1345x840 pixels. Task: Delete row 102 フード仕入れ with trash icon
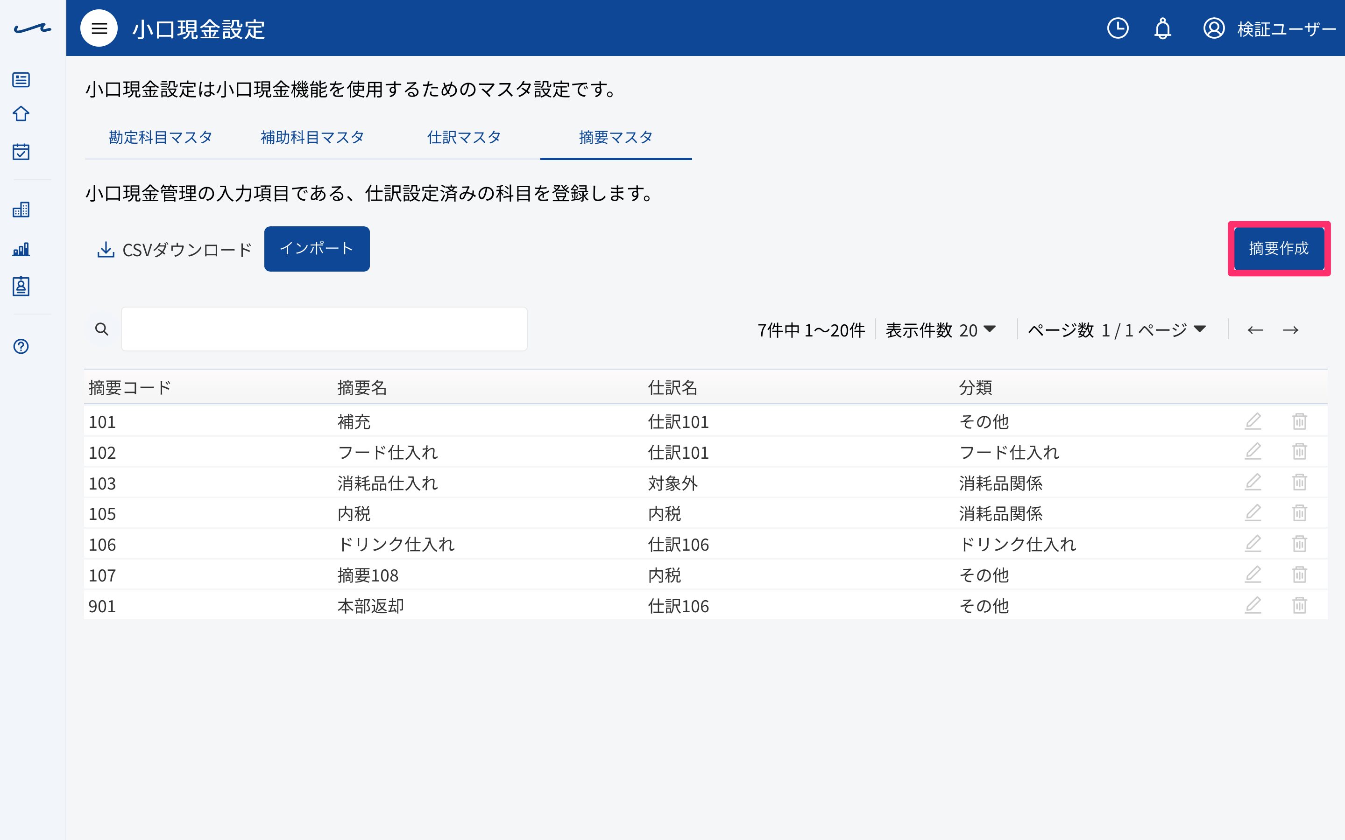pos(1299,452)
